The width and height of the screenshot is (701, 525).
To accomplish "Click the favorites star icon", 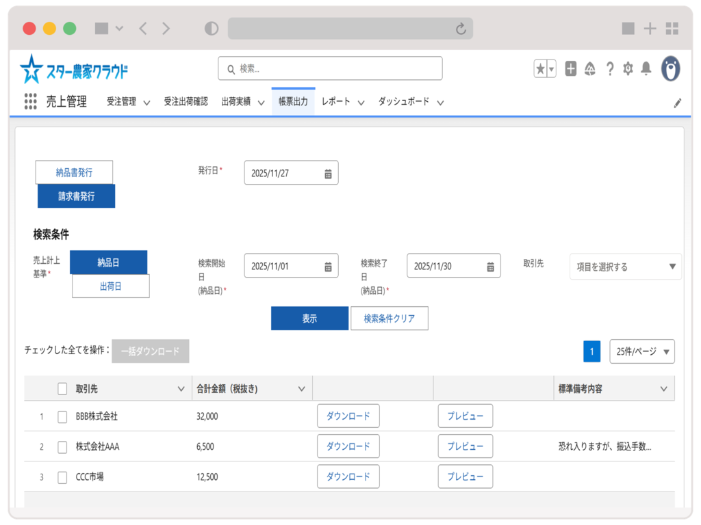I will [541, 68].
